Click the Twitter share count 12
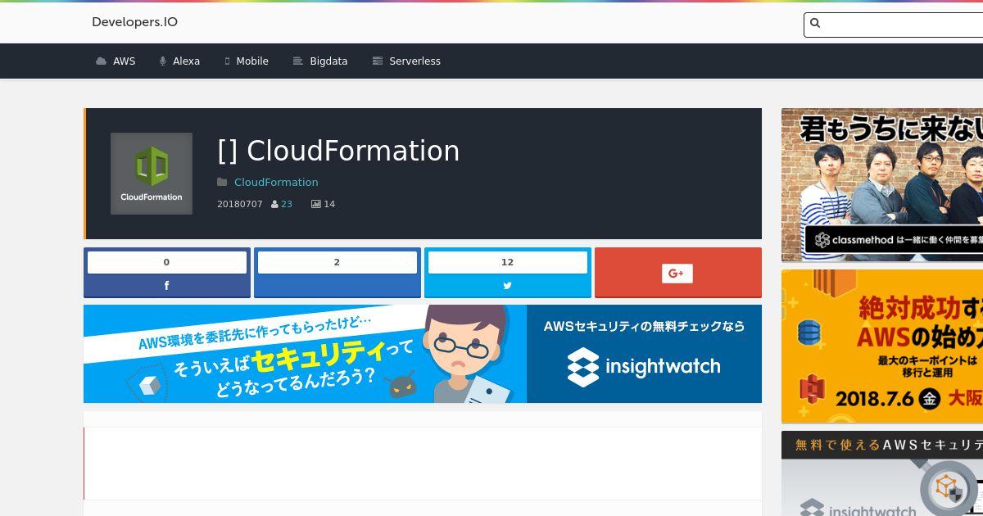Image resolution: width=983 pixels, height=516 pixels. [x=508, y=262]
